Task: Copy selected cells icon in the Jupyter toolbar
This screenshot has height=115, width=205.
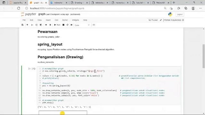Action: click(37, 25)
